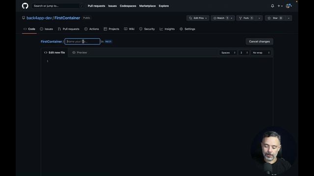Fork the repository
This screenshot has width=314, height=176.
[246, 18]
